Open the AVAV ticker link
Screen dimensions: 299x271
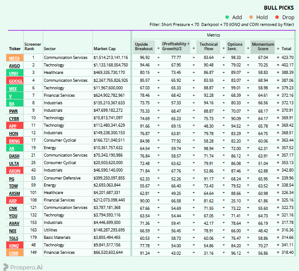14,223
